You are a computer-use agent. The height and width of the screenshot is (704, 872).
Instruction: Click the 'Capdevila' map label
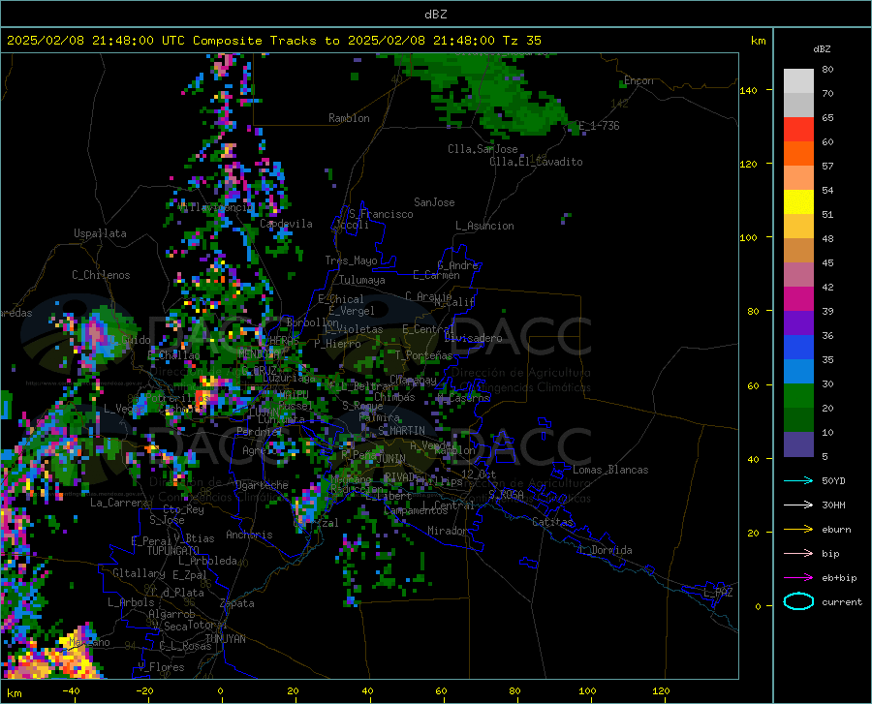(286, 224)
